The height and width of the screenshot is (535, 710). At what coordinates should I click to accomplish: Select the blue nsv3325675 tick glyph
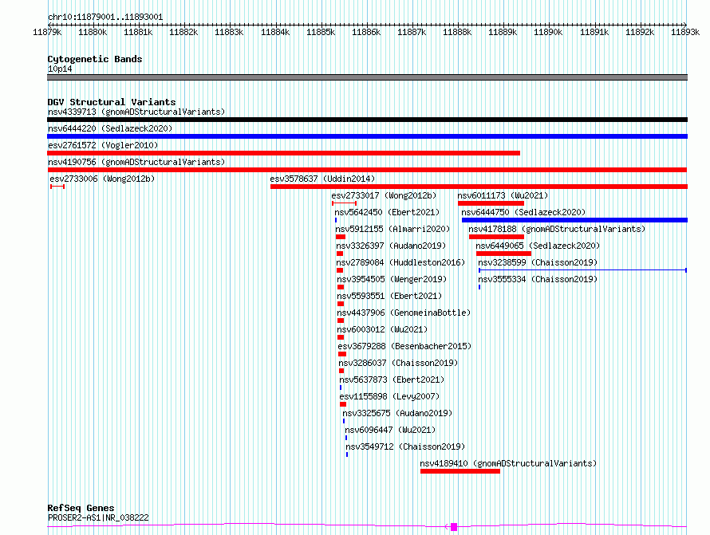pos(344,421)
